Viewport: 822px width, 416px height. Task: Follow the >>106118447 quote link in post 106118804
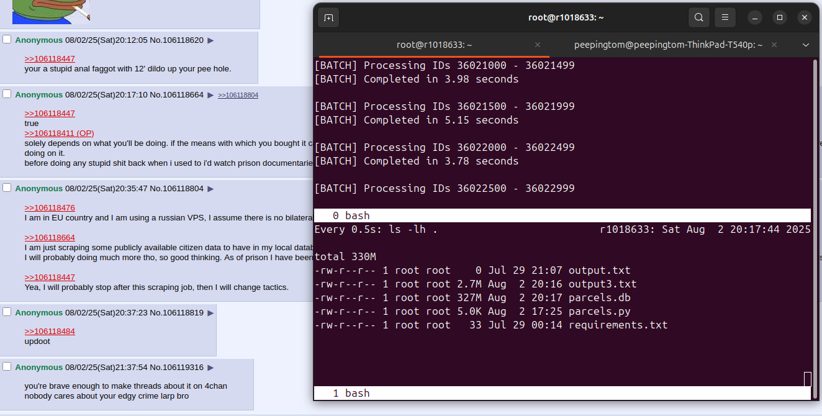pyautogui.click(x=50, y=278)
